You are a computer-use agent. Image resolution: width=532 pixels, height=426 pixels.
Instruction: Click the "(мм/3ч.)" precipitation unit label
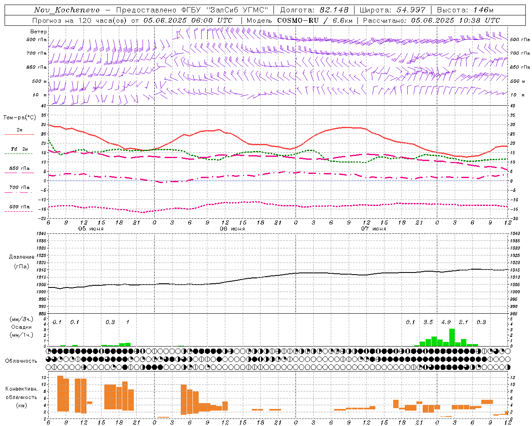click(x=22, y=319)
